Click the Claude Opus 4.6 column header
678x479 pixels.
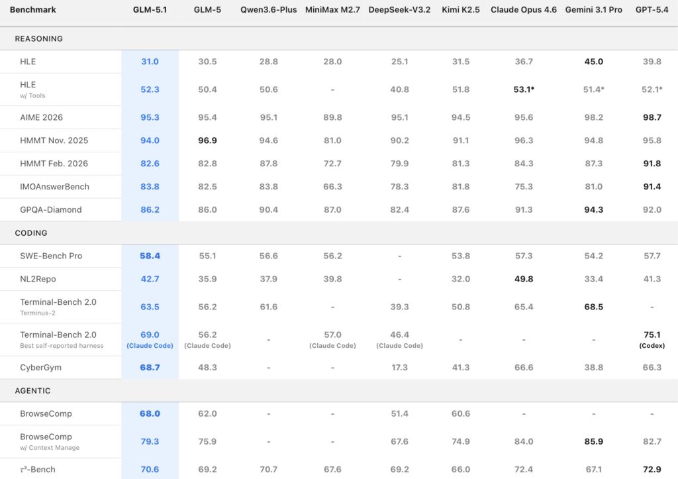coord(523,10)
